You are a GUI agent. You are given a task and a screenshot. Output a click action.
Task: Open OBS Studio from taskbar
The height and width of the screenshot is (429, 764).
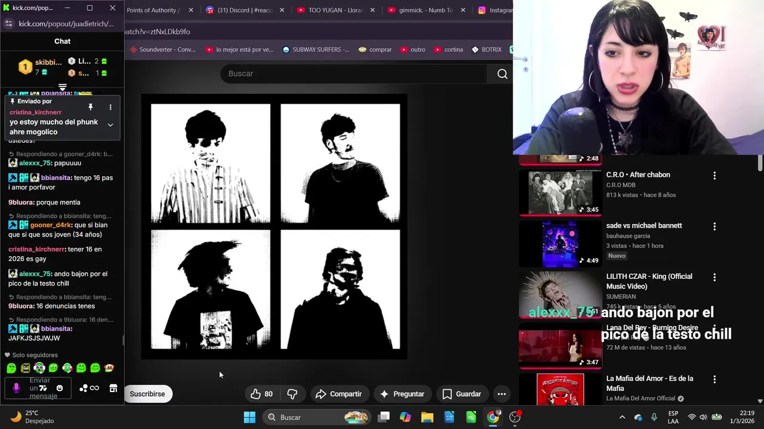515,417
